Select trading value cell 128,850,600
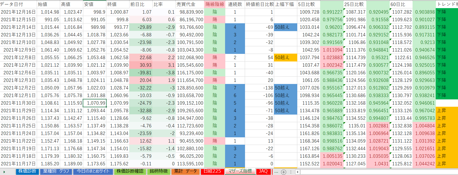Viewport: 458px width, 175px height. point(190,88)
